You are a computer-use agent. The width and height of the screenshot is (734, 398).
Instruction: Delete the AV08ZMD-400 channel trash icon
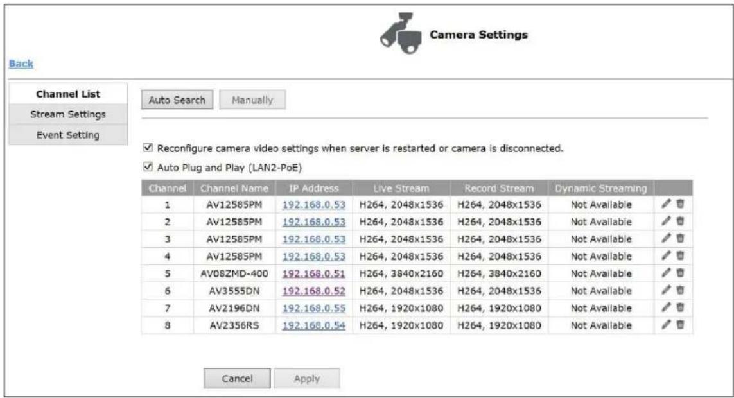[680, 273]
